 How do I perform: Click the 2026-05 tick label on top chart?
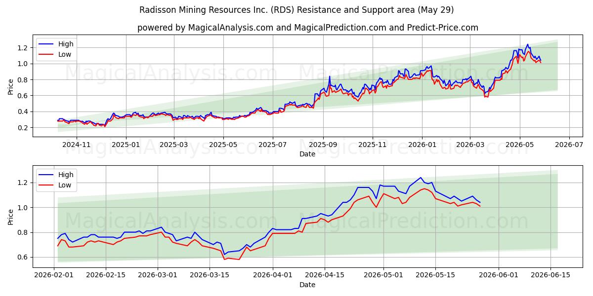coord(519,145)
